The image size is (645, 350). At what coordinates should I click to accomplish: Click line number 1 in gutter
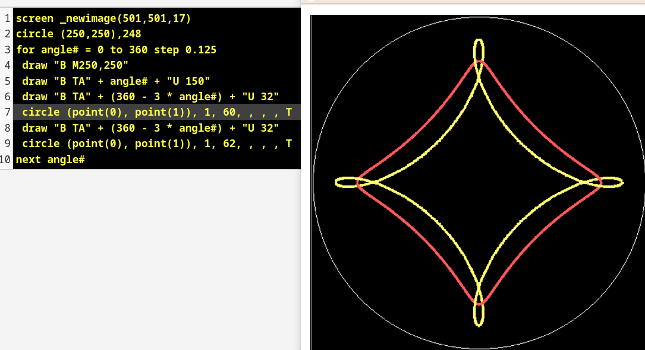coord(7,18)
